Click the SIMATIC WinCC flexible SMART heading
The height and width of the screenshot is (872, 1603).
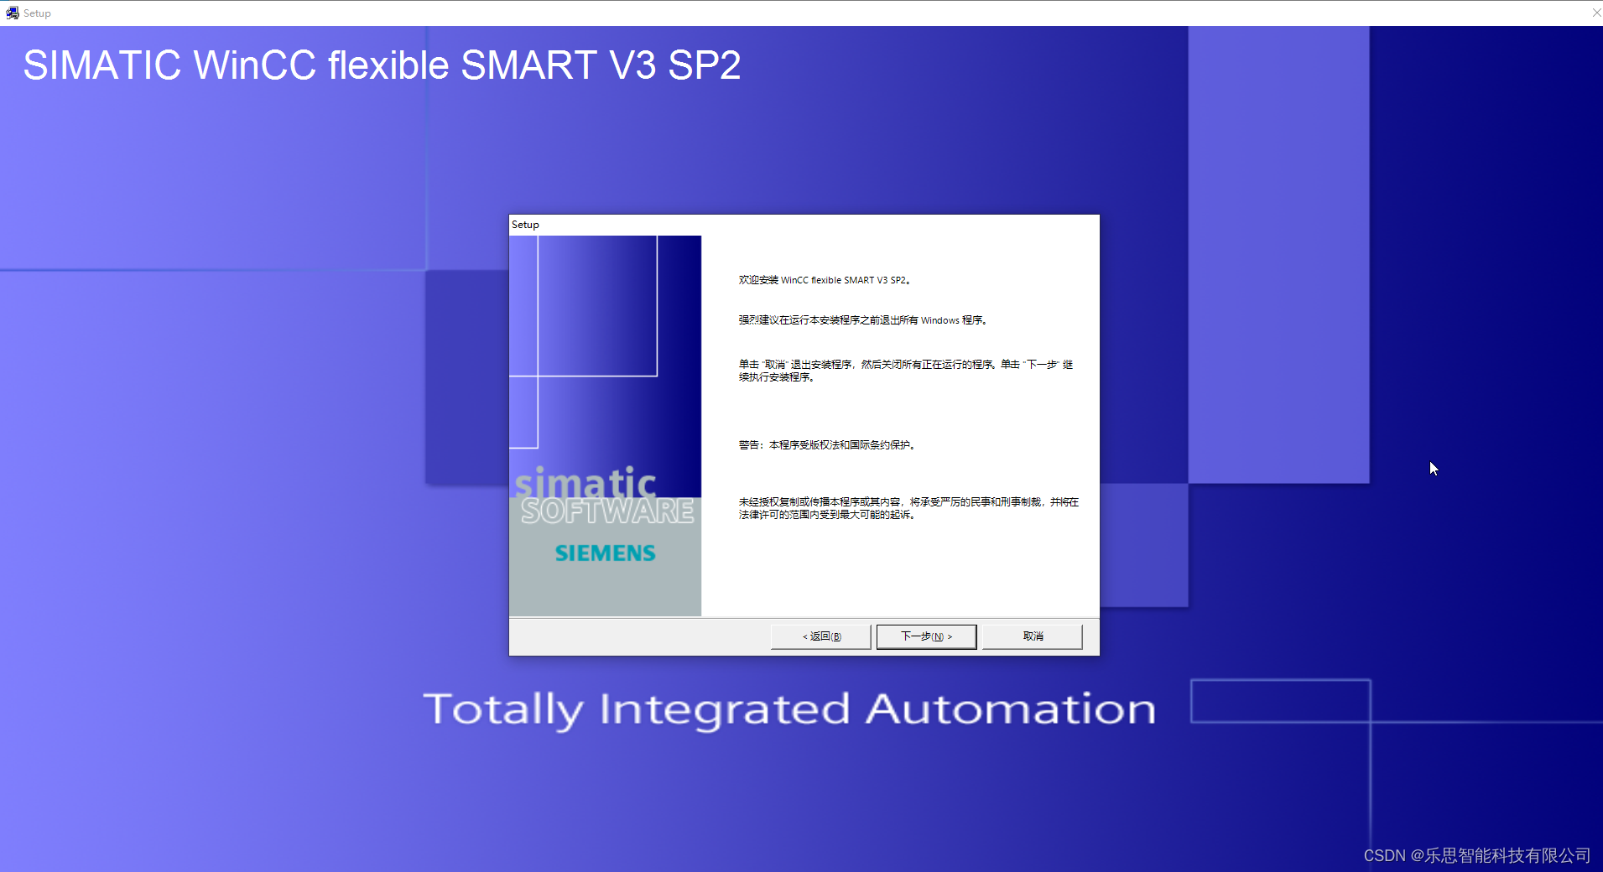coord(382,65)
